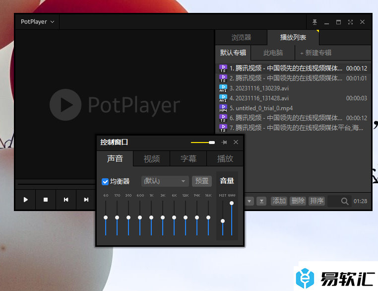Adjust the 14K equalizer slider

tap(197, 218)
